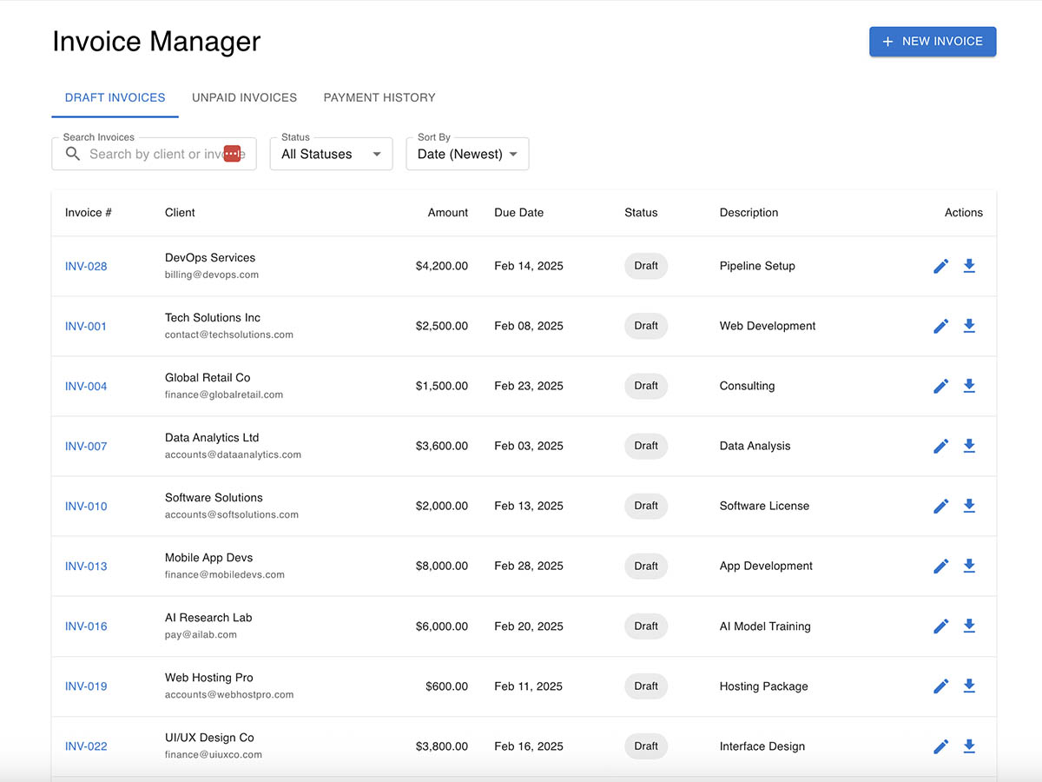Viewport: 1042px width, 782px height.
Task: Edit the Web Hosting Pro invoice
Action: pos(940,686)
